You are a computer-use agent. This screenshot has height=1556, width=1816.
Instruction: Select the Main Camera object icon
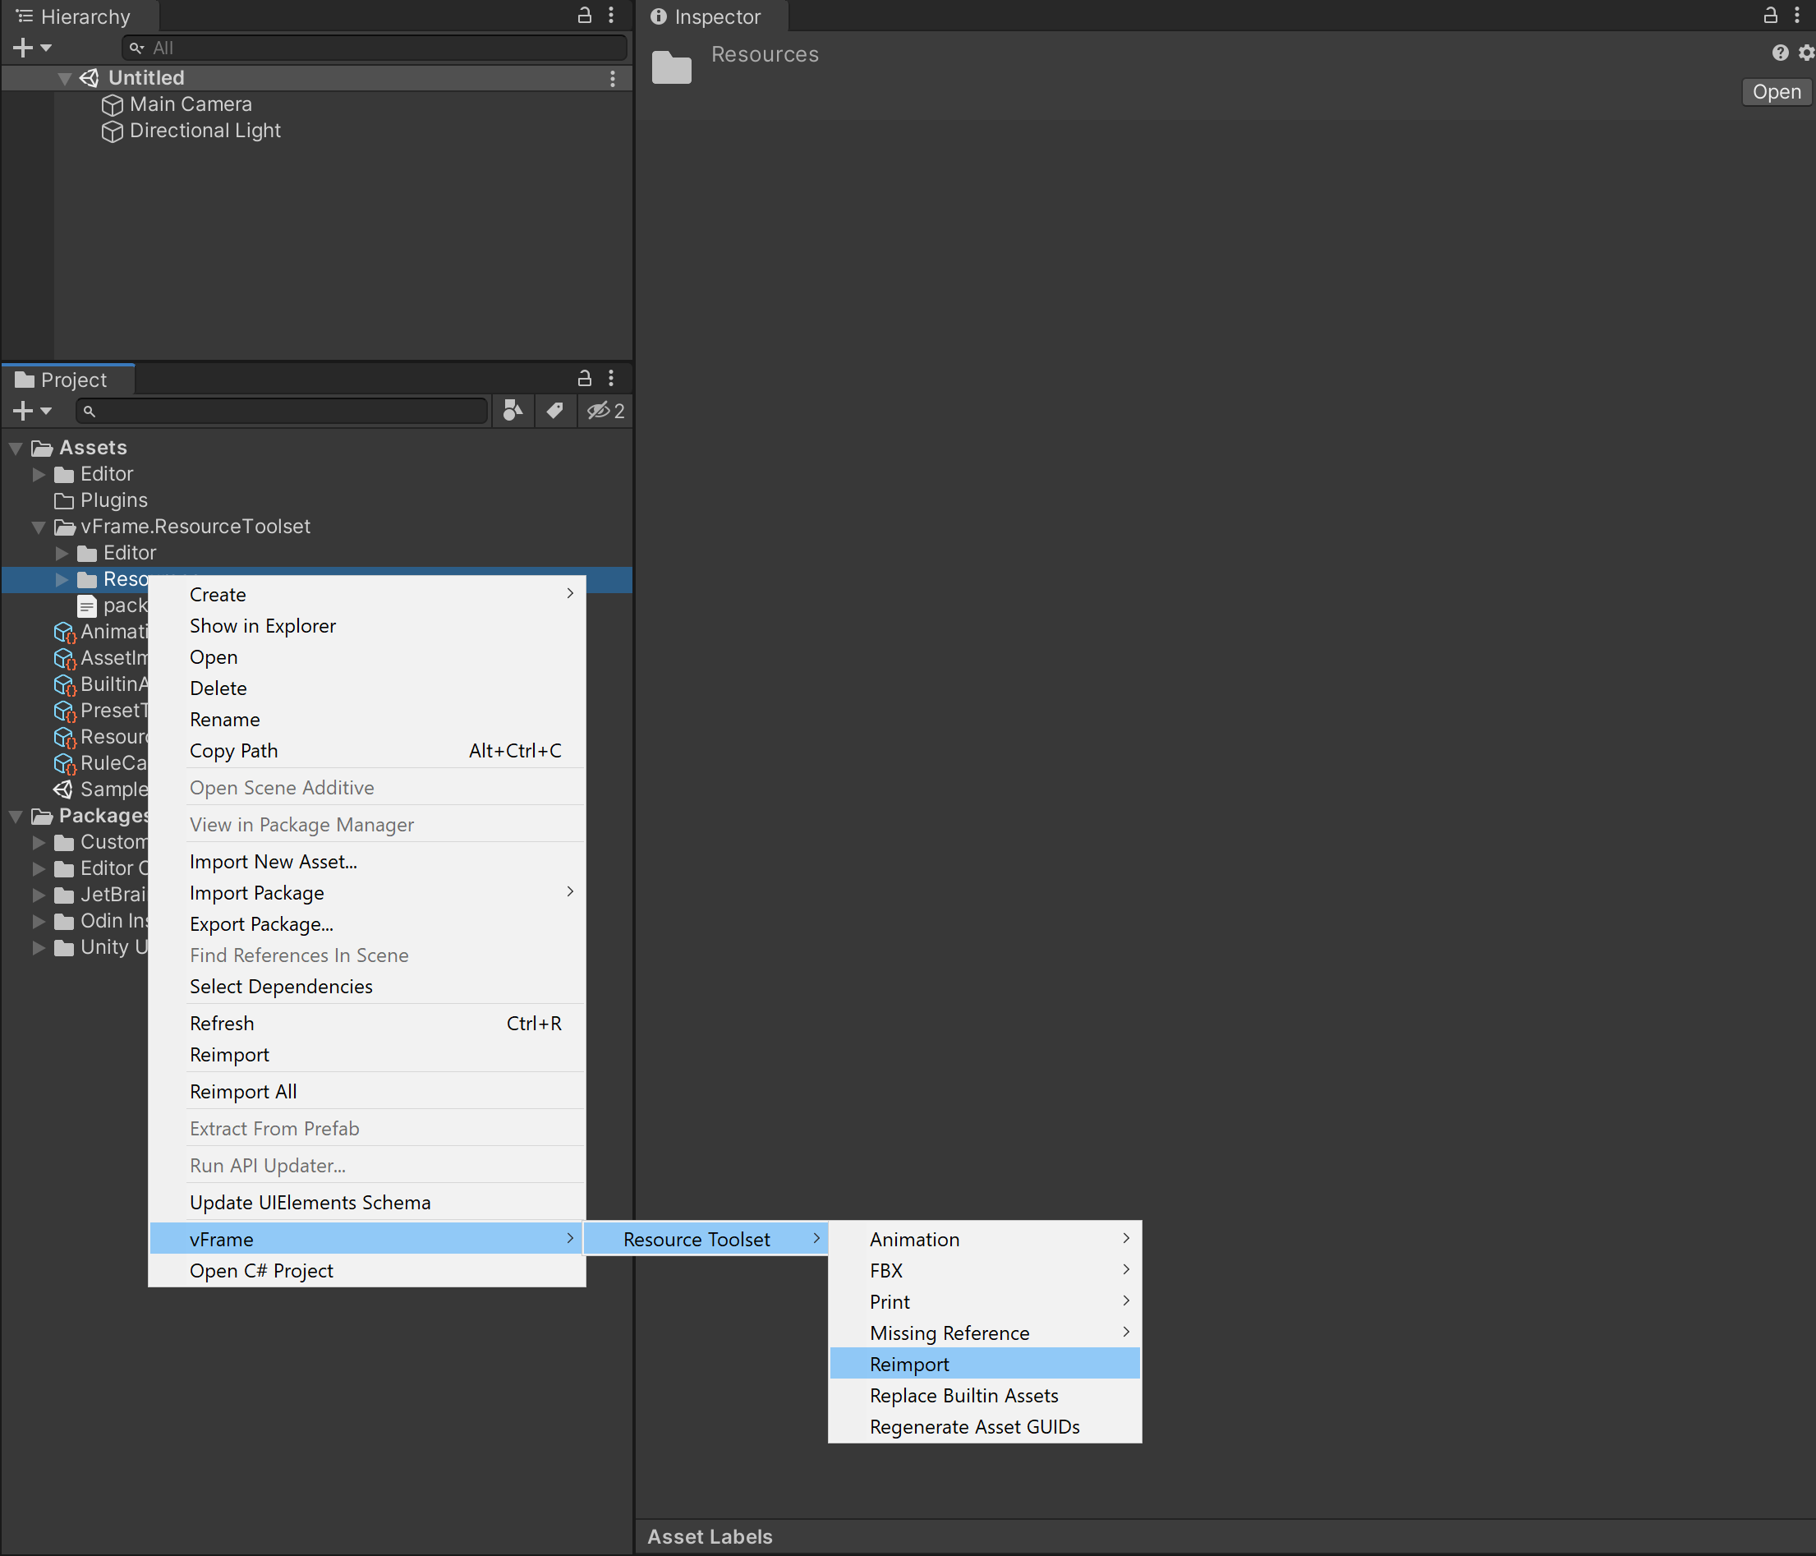(113, 104)
